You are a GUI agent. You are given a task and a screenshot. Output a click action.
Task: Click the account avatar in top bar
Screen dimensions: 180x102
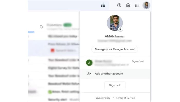(x=146, y=5)
